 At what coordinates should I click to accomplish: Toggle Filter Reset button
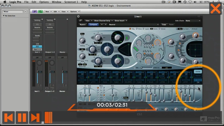click(x=190, y=29)
